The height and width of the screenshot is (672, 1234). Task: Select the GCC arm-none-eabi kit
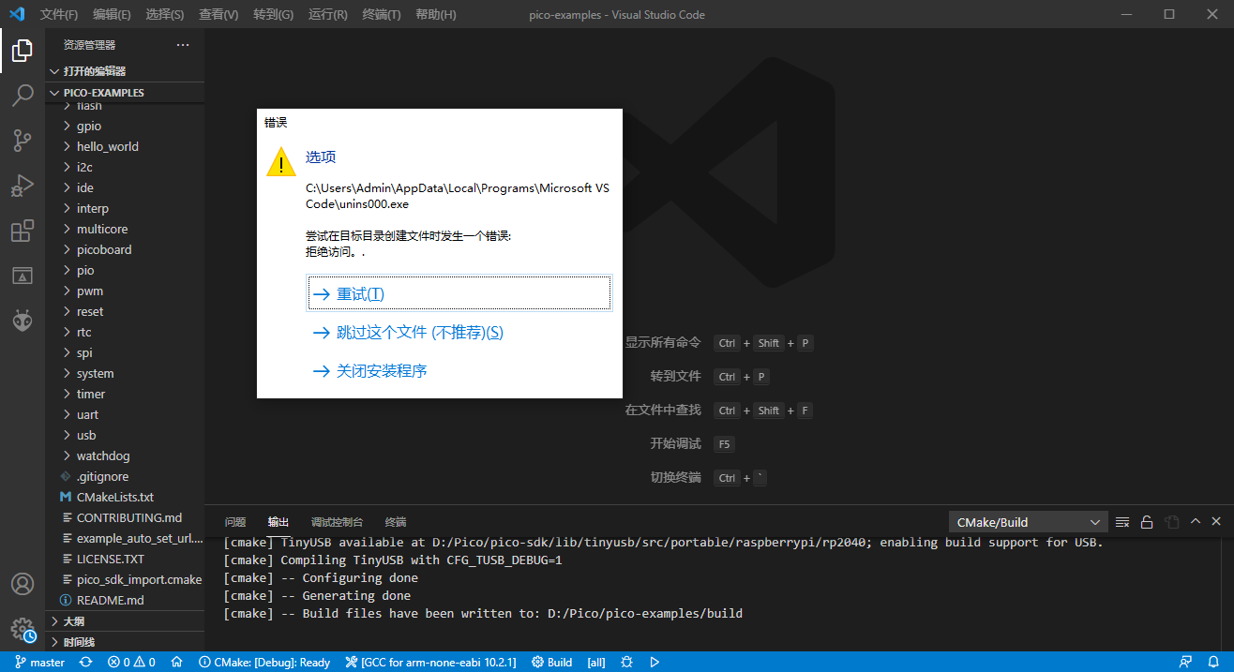pos(431,663)
